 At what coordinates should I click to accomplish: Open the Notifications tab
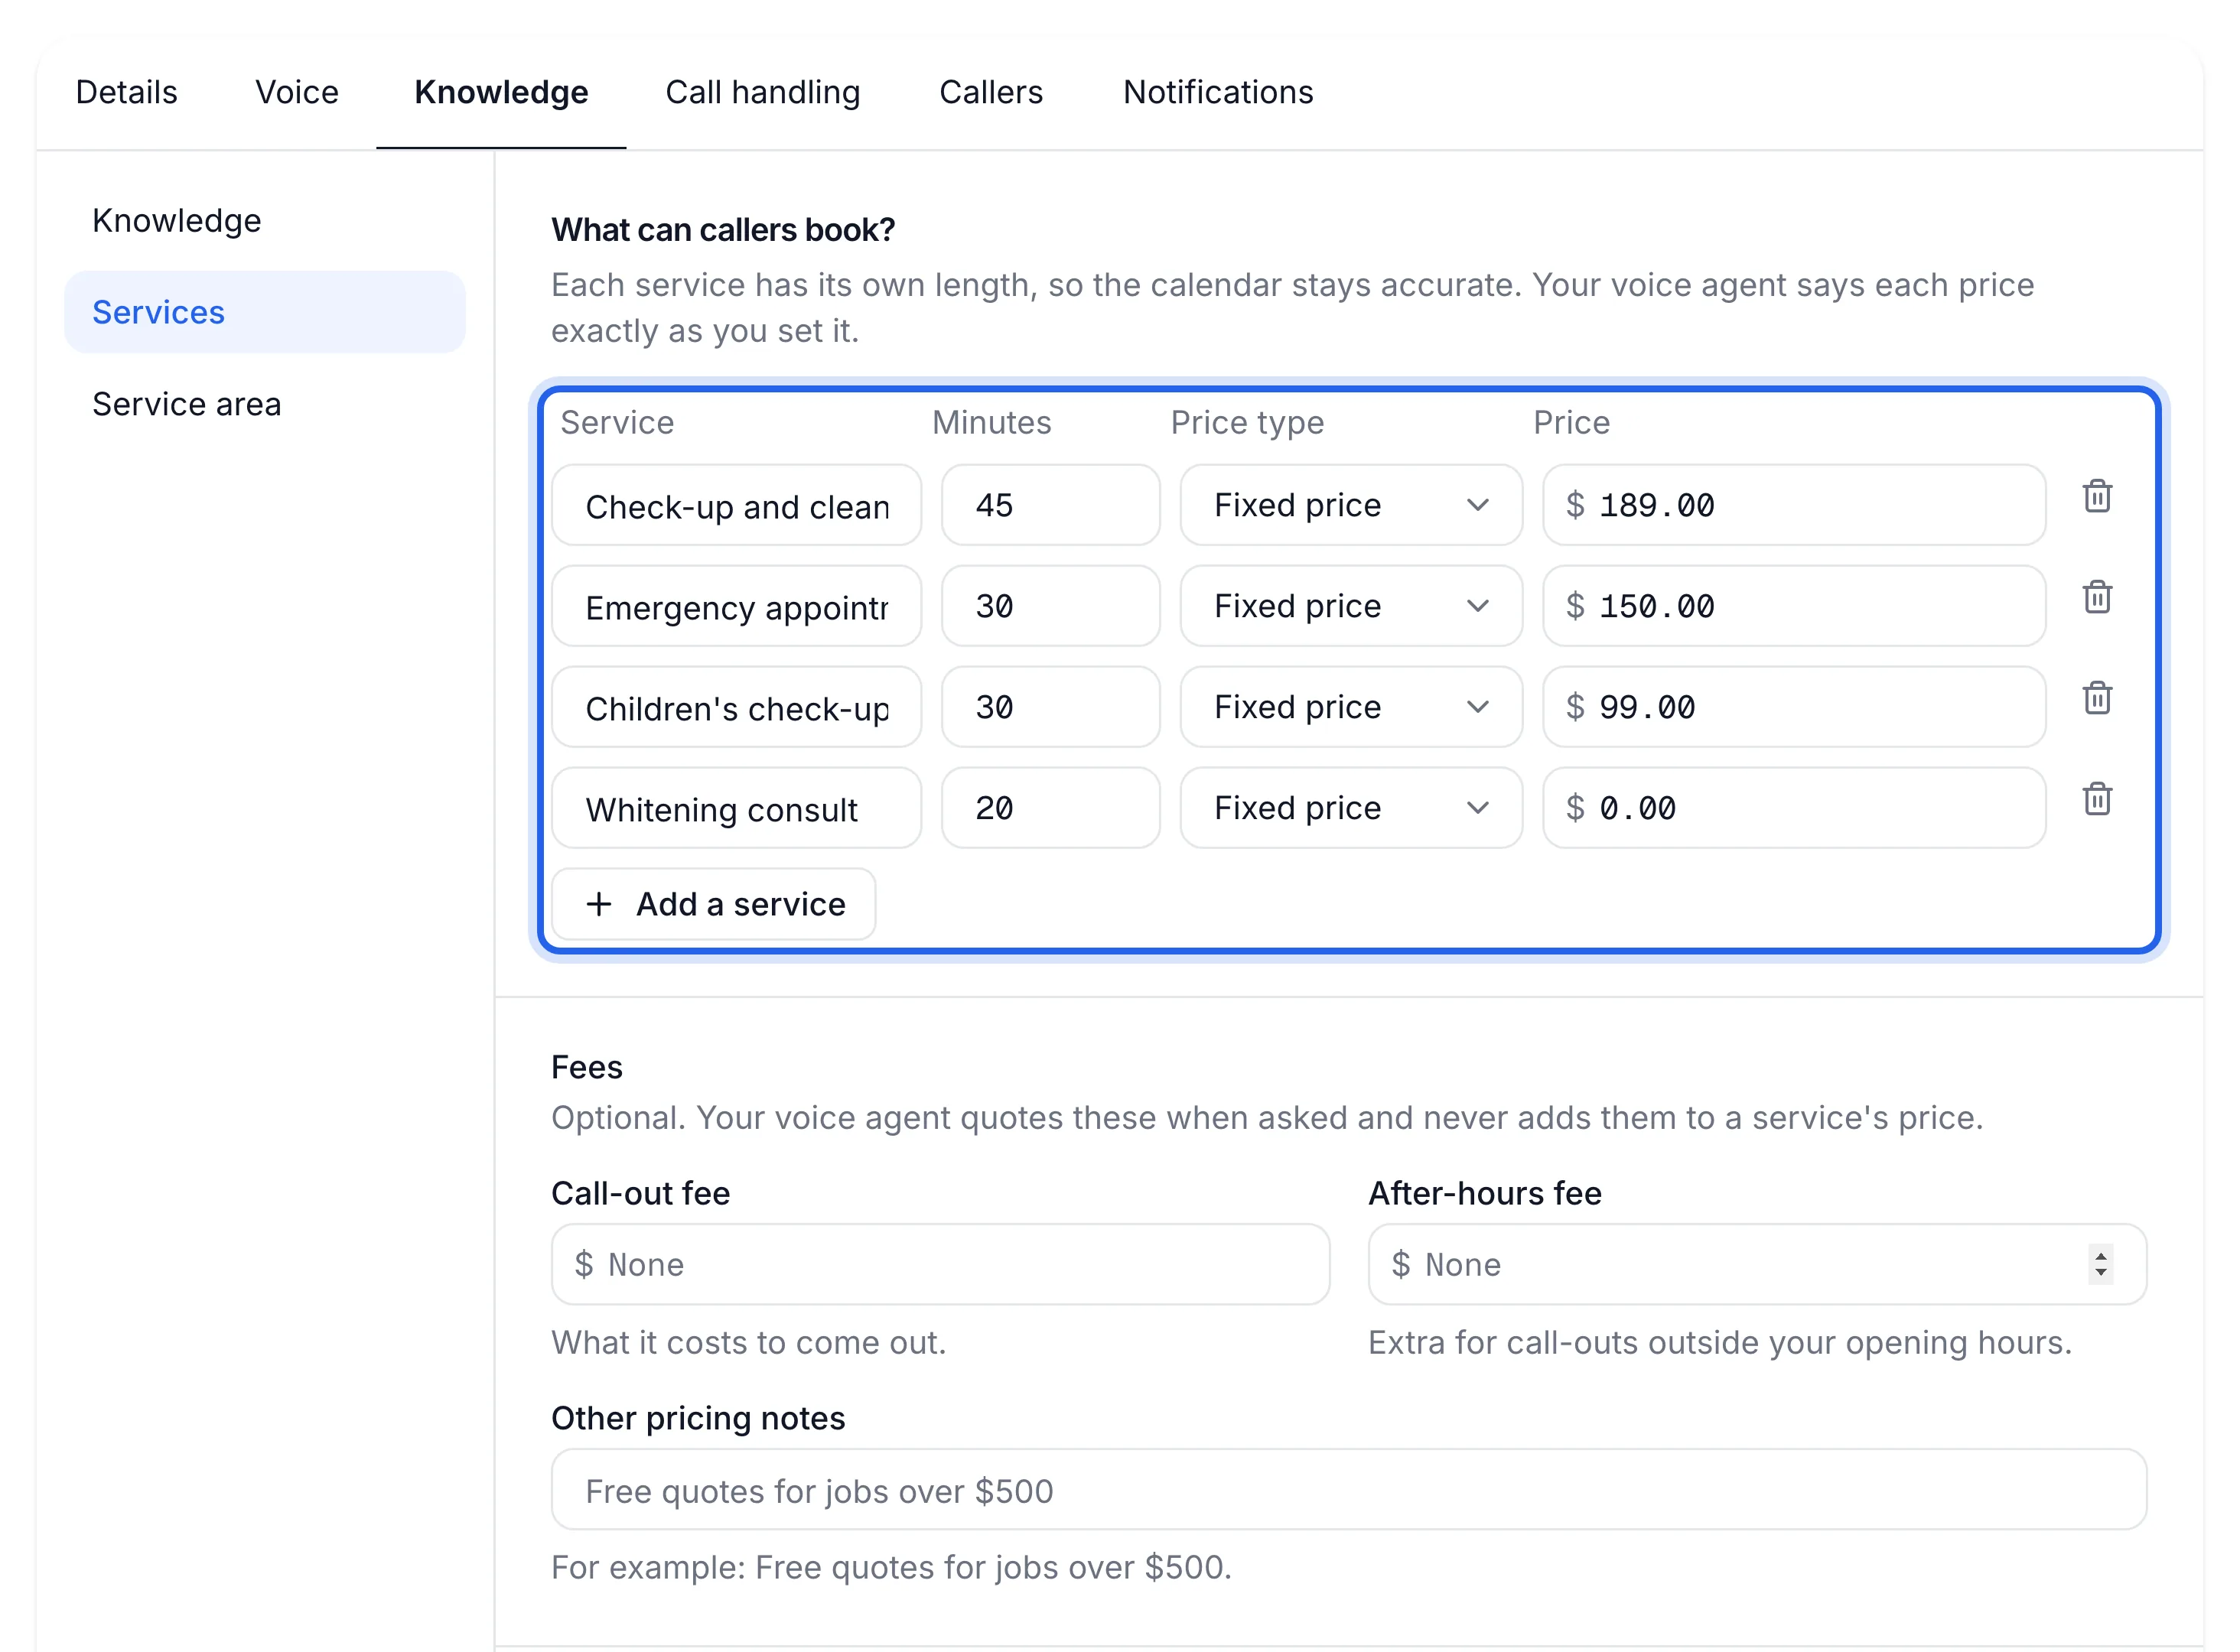pos(1218,92)
